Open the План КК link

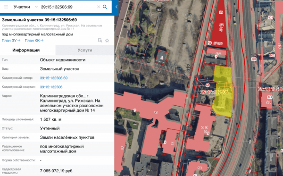tap(34, 41)
